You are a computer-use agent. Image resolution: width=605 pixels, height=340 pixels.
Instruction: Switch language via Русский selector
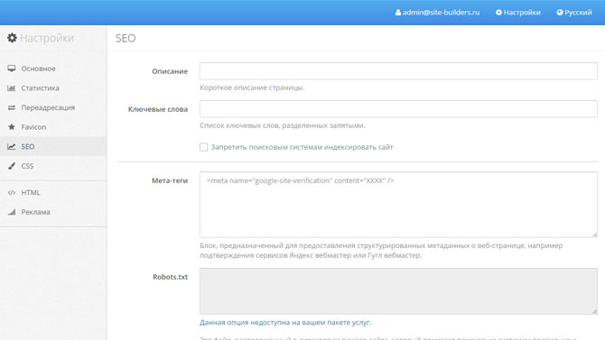[x=574, y=13]
